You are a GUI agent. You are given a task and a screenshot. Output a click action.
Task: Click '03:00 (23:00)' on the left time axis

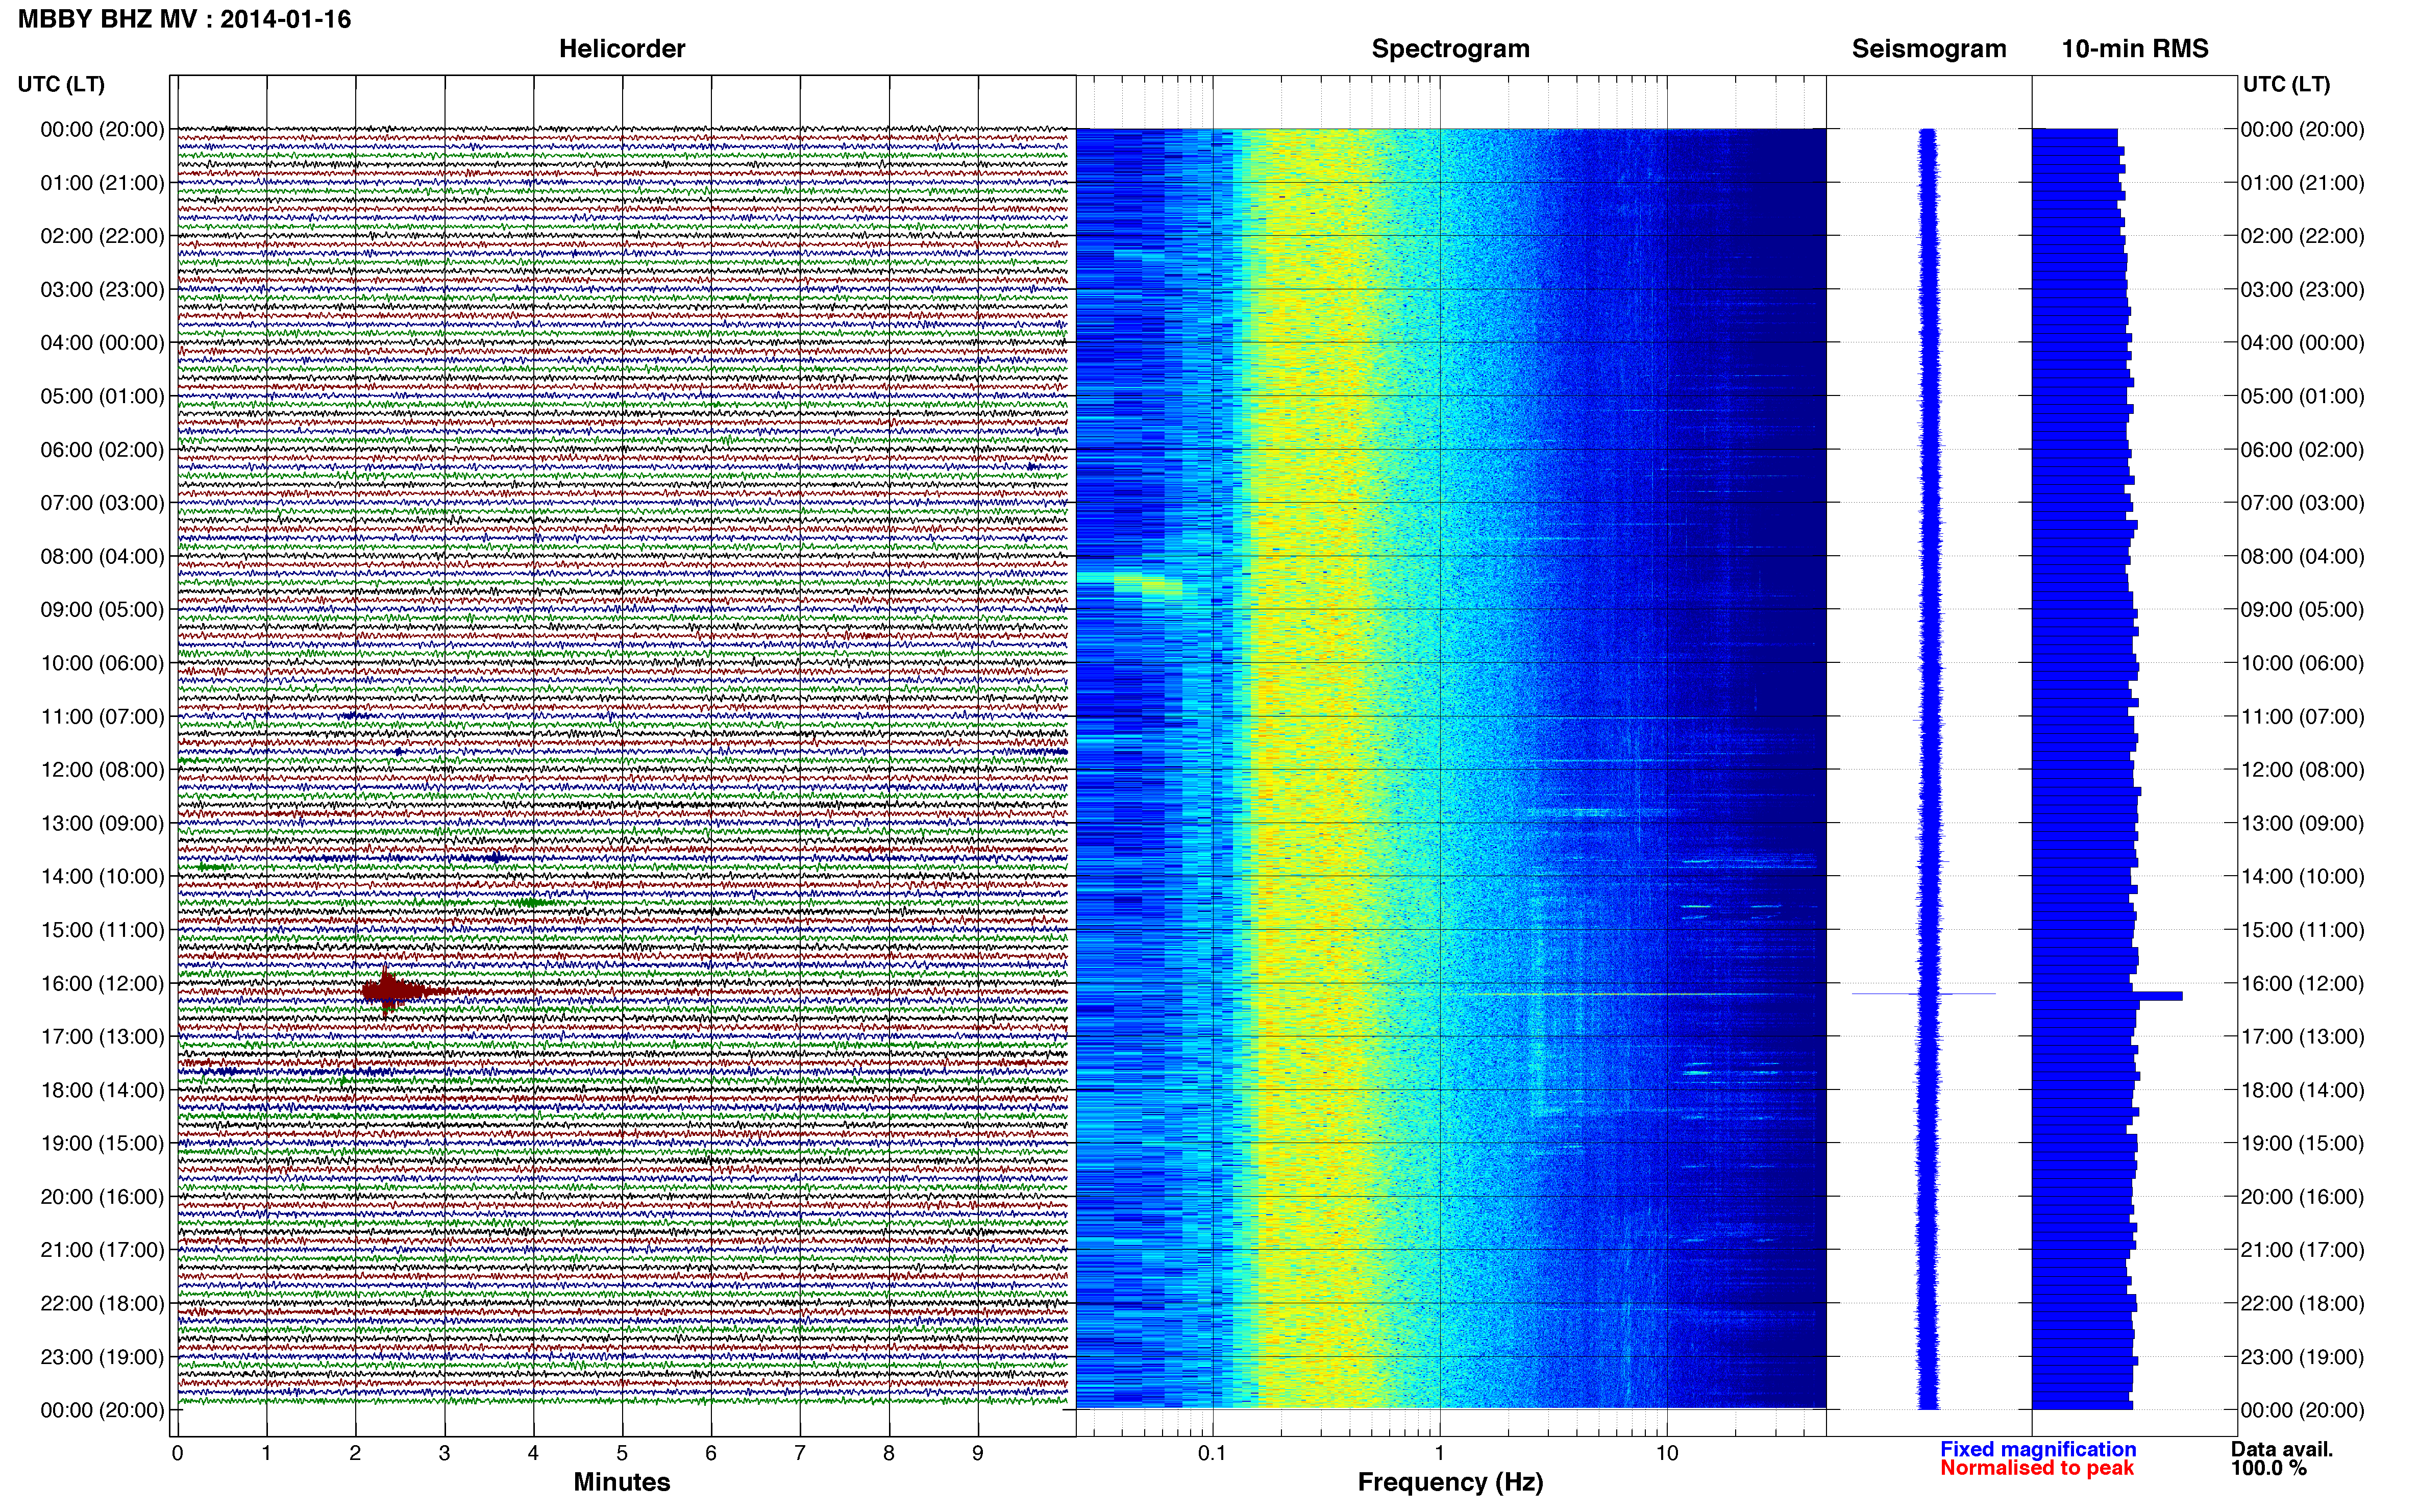pos(102,290)
